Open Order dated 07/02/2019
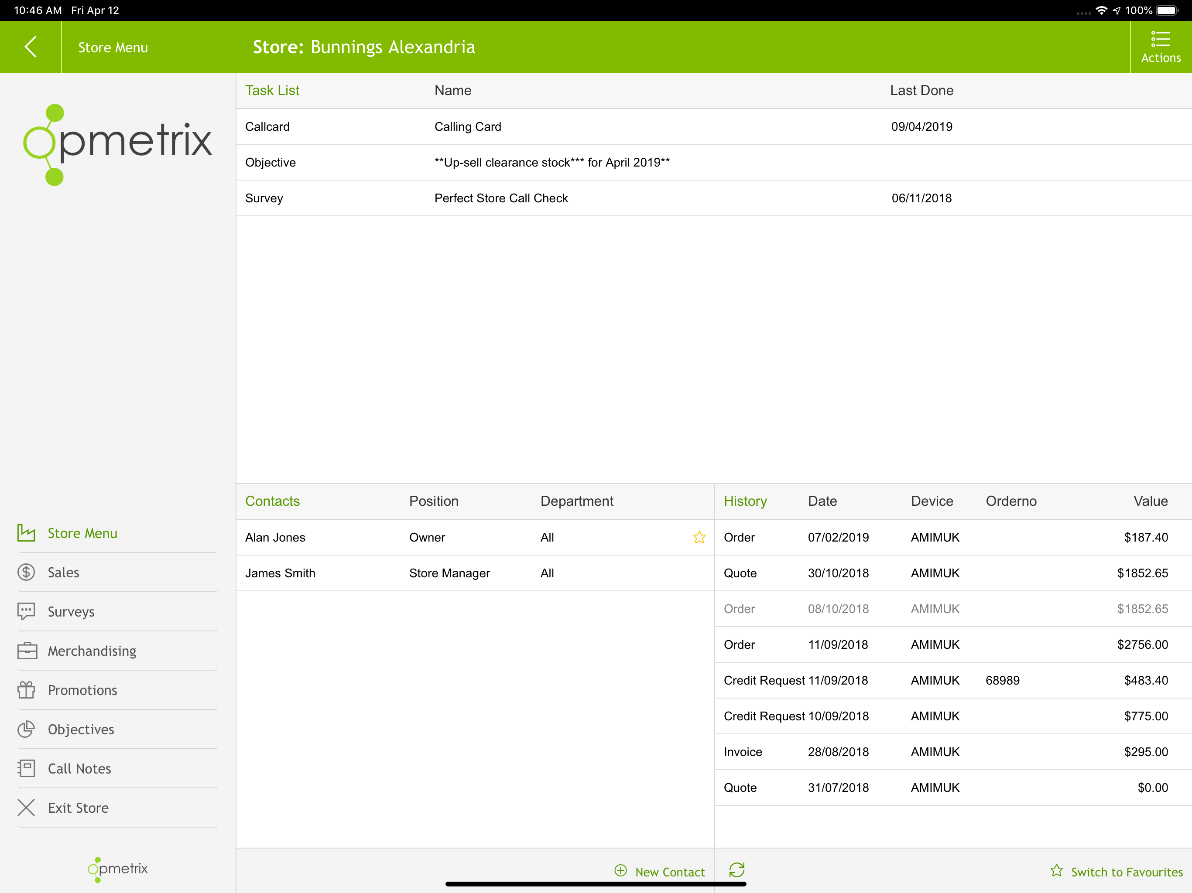Viewport: 1192px width, 893px height. click(x=953, y=537)
